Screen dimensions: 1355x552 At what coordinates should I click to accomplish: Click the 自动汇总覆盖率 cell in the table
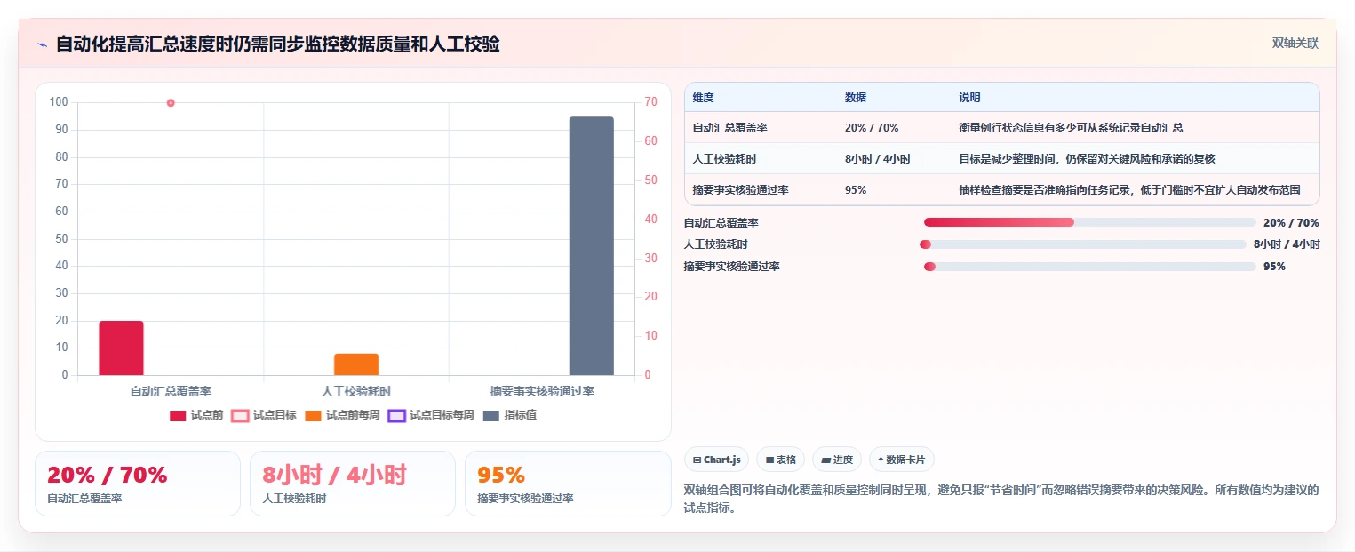click(x=730, y=128)
